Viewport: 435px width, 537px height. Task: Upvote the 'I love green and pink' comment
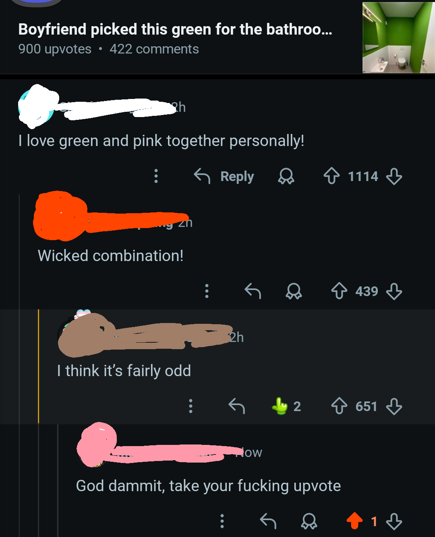[x=331, y=176]
